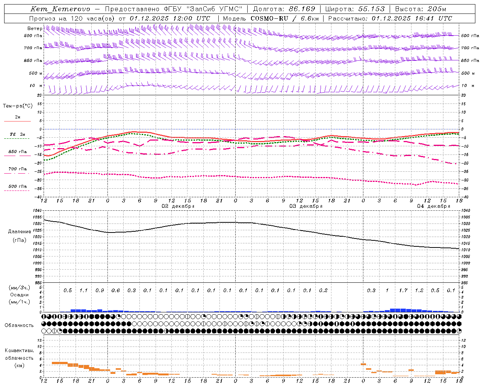Click the "Ветер" wind panel label

coord(35,28)
